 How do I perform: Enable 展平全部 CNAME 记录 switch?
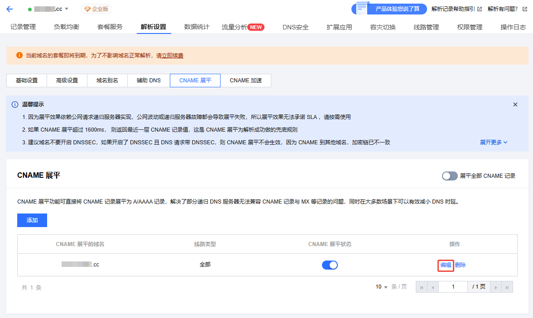coord(450,176)
